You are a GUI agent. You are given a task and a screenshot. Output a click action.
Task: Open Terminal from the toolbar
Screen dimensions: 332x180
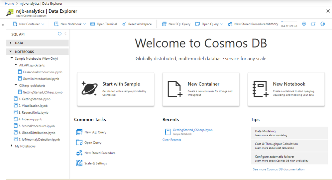coord(104,24)
